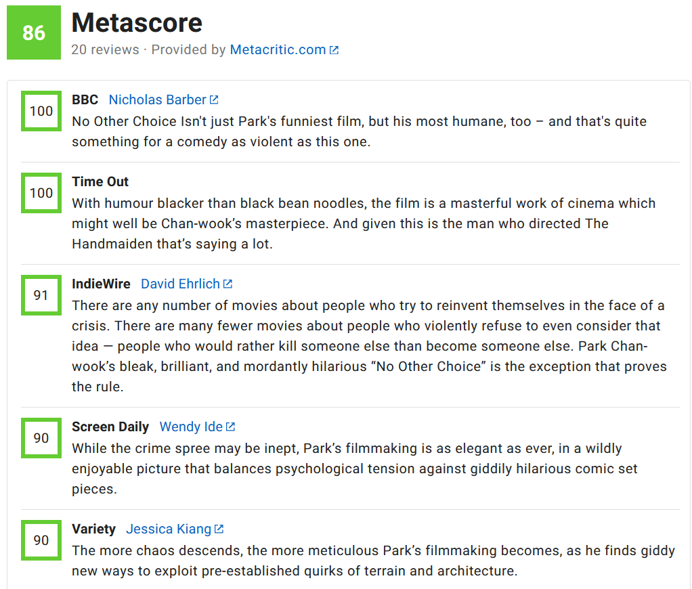
Task: Open the Metacritic.com link
Action: (278, 49)
